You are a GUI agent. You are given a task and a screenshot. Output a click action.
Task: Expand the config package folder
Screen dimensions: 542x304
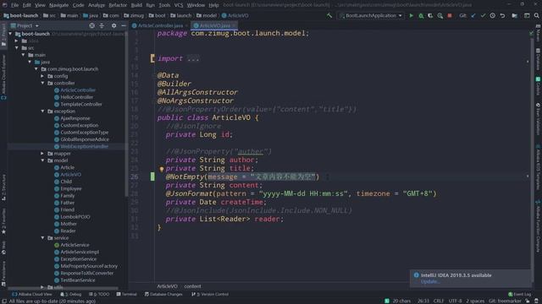coord(43,76)
